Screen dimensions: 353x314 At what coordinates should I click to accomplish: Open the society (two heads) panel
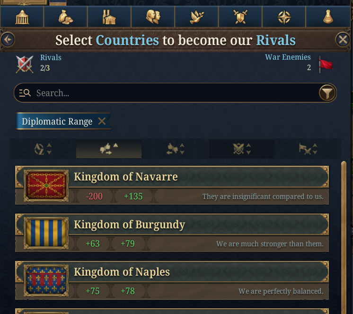153,18
